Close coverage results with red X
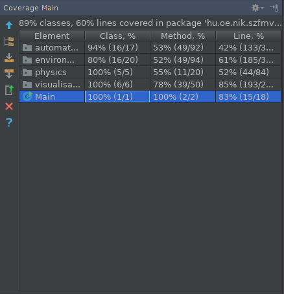Screen dimensions: 284x294 coord(9,106)
